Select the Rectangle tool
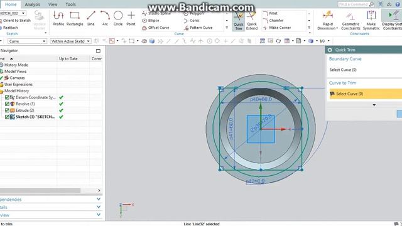 75,18
